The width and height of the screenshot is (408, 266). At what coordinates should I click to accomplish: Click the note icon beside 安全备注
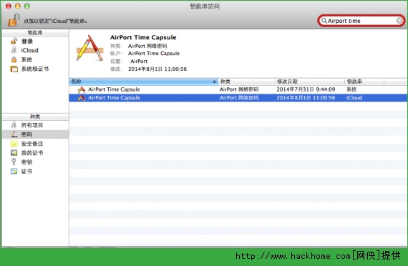pyautogui.click(x=14, y=144)
